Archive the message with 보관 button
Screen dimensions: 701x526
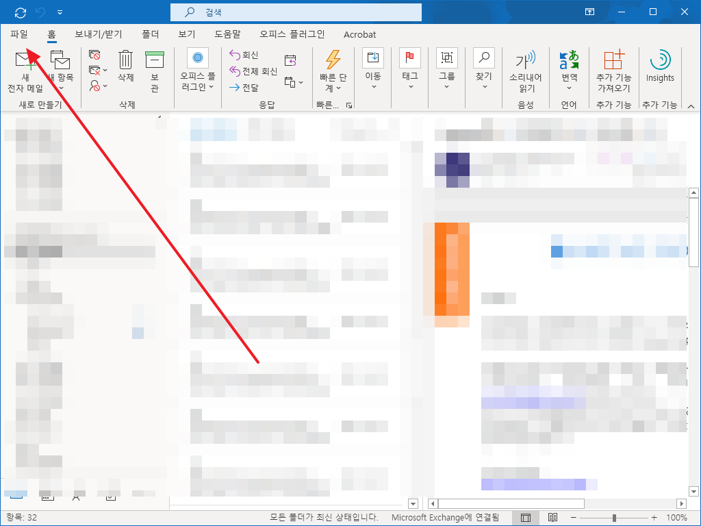(x=155, y=71)
